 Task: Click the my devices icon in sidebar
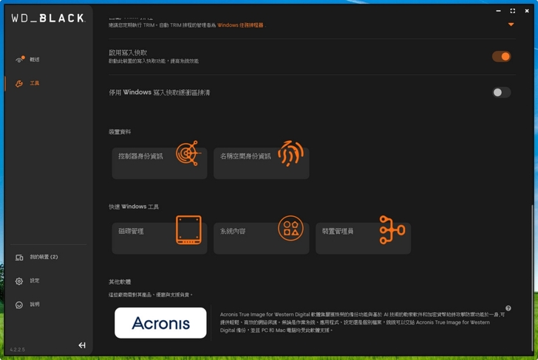(x=19, y=257)
